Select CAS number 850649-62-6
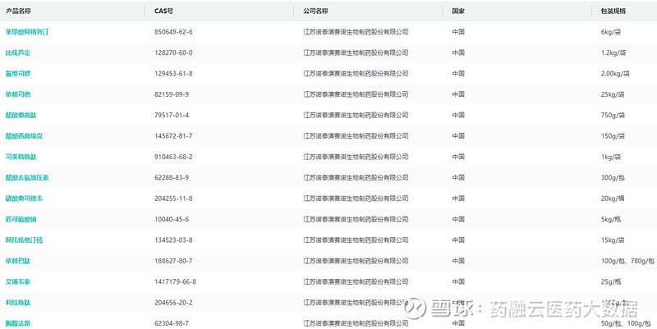Viewport: 657px width, 329px height. tap(173, 32)
